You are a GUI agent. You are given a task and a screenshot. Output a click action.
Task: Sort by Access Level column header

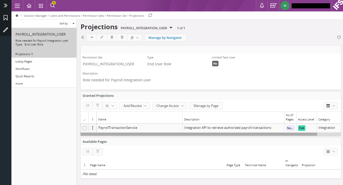pyautogui.click(x=306, y=119)
